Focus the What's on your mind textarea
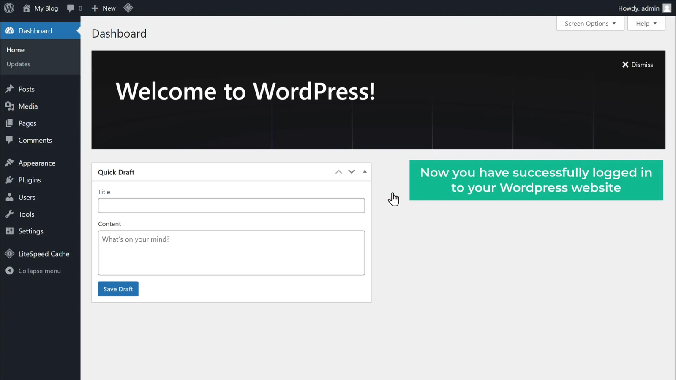 click(x=232, y=253)
